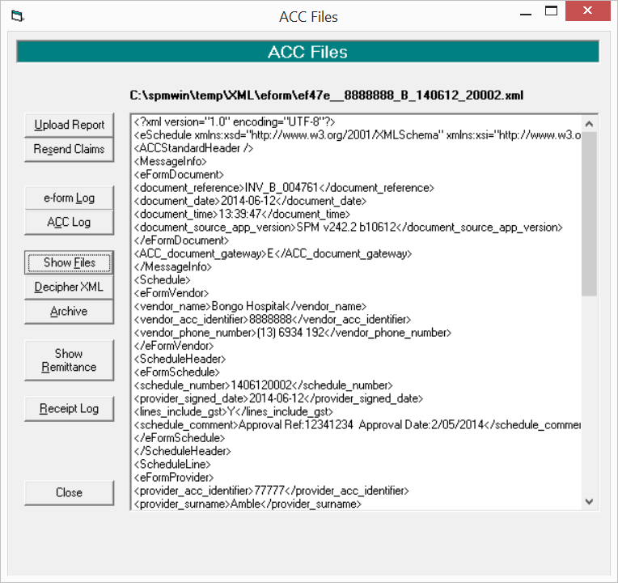Viewport: 618px width, 583px height.
Task: View the Receipt Log
Action: pos(69,409)
